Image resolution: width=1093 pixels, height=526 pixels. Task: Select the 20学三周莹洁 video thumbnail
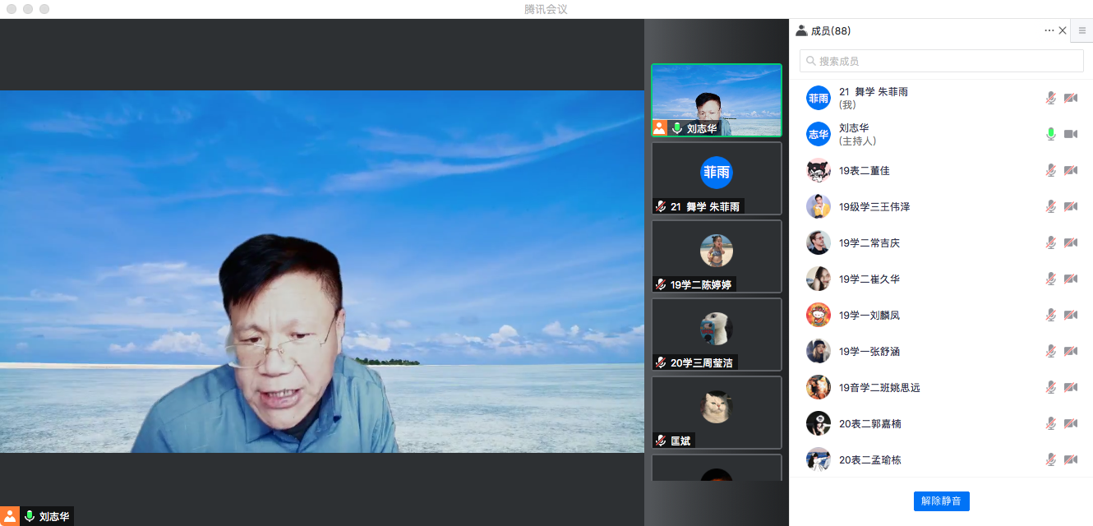tap(716, 335)
